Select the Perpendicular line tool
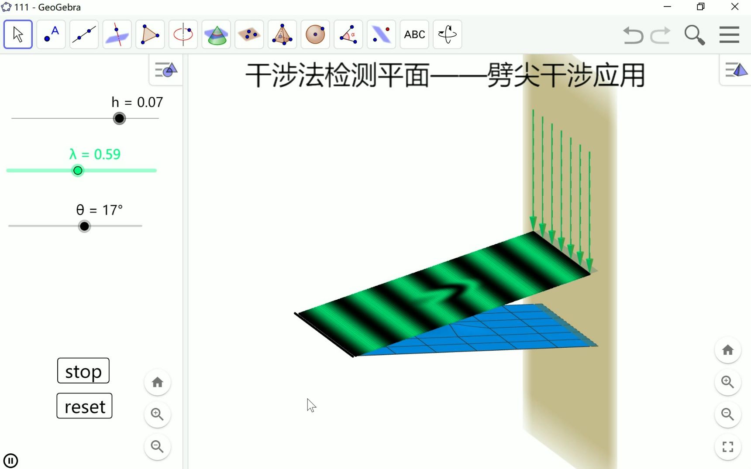Viewport: 751px width, 469px height. point(117,34)
